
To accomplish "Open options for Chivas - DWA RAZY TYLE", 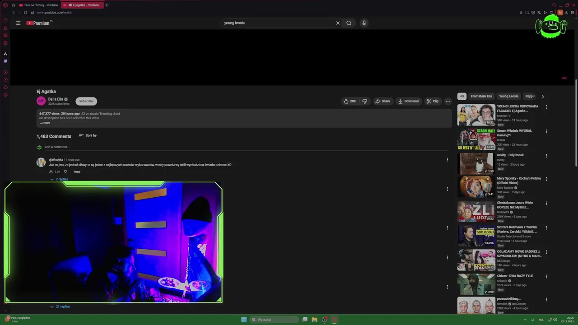I will (x=546, y=277).
